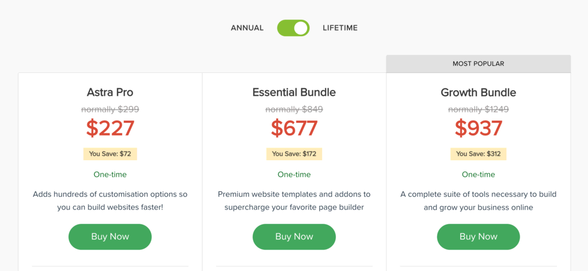
Task: Click Buy Now for Astra Pro
Action: [110, 237]
